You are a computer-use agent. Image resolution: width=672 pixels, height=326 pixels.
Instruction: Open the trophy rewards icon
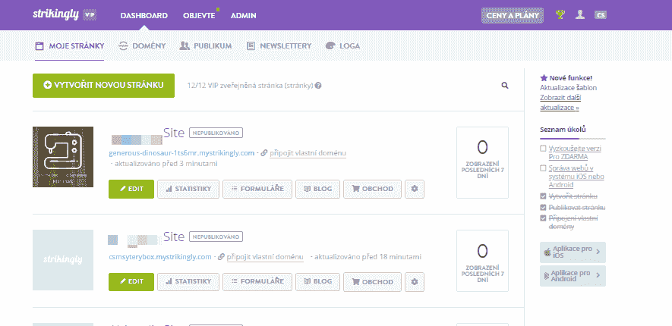tap(560, 15)
